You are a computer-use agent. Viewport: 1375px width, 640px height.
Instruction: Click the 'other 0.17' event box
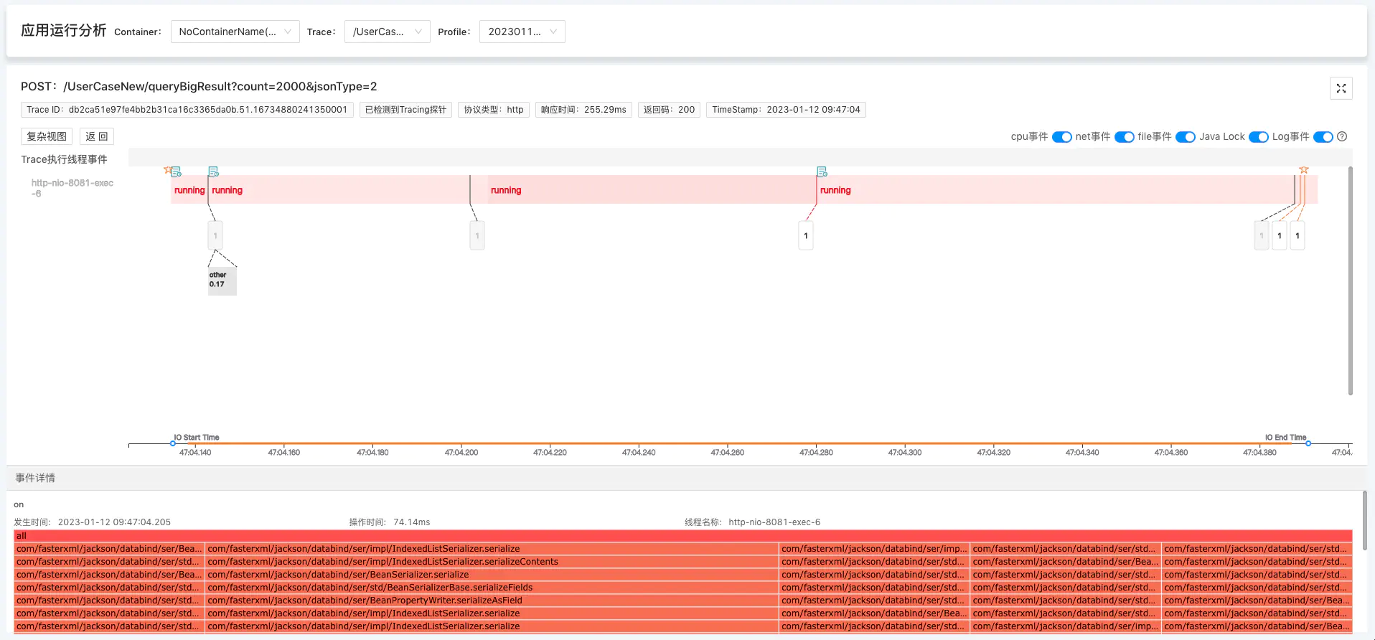point(221,281)
